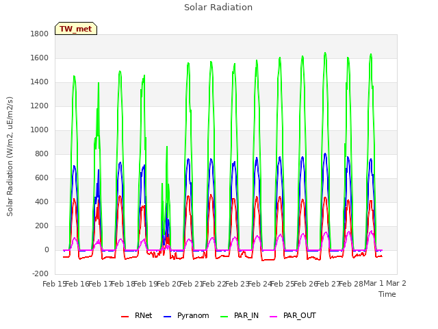Click the Time x-axis label
Image resolution: width=438 pixels, height=329 pixels.
click(387, 294)
